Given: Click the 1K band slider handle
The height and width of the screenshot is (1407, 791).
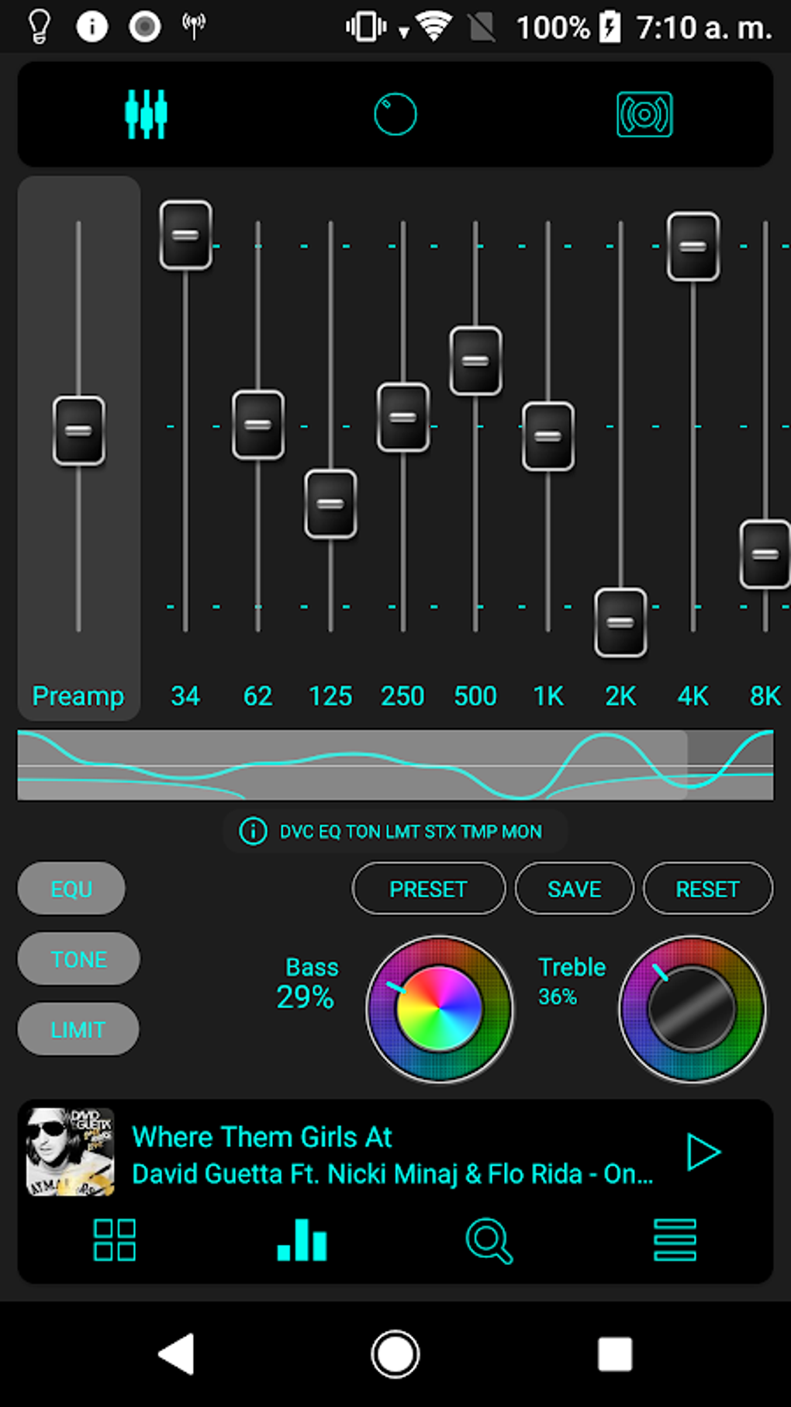Looking at the screenshot, I should pyautogui.click(x=548, y=436).
